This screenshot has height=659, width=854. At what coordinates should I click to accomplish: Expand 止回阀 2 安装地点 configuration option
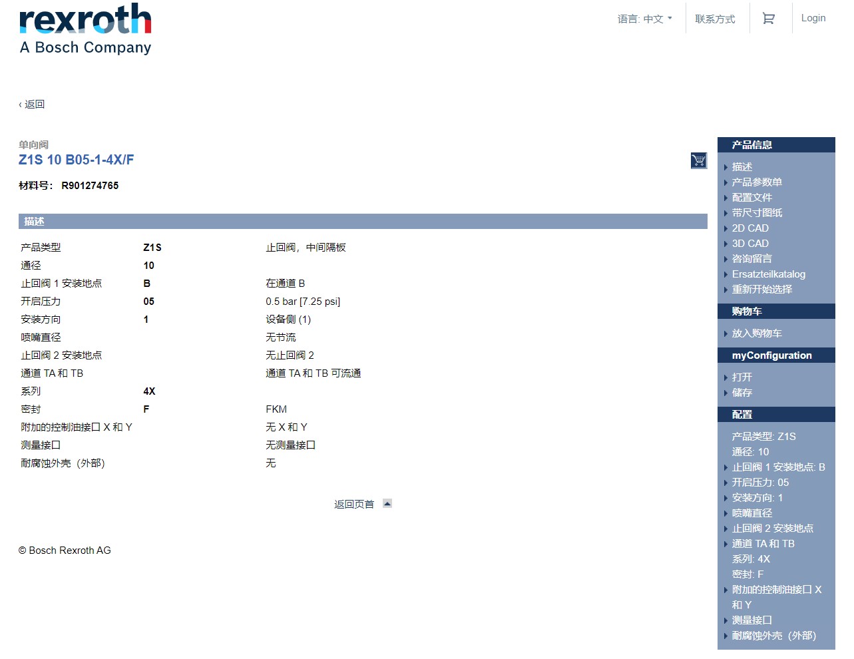(773, 528)
